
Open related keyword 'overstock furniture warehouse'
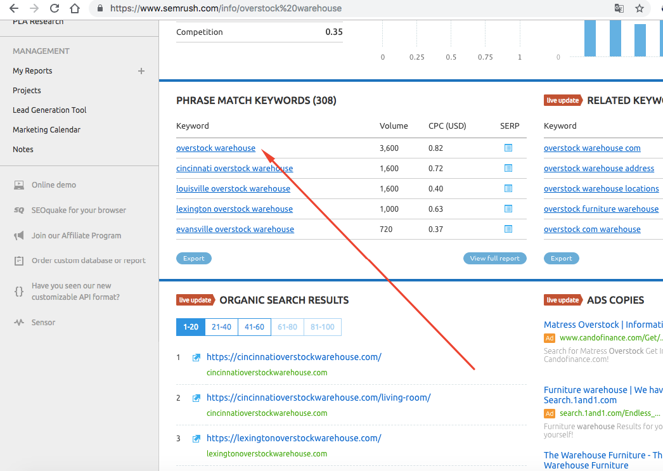coord(602,209)
